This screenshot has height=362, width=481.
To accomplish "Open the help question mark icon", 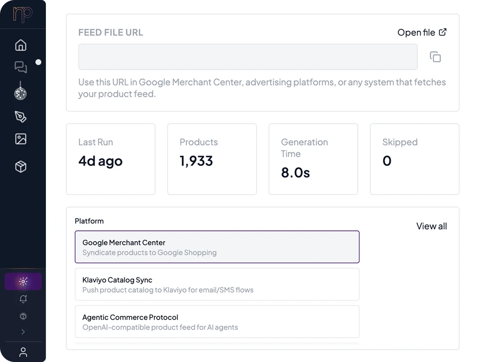I will point(23,316).
